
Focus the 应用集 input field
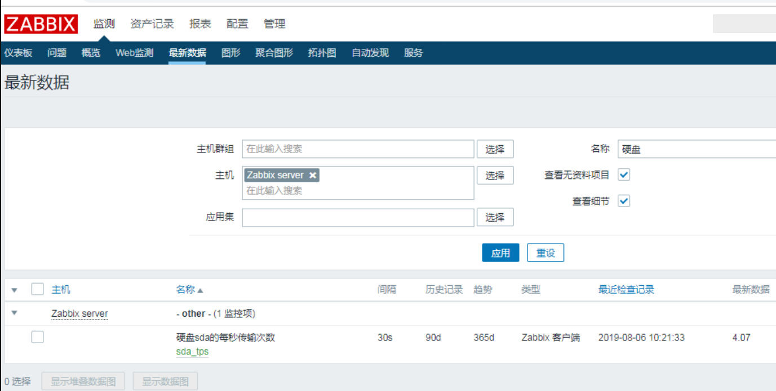(358, 218)
